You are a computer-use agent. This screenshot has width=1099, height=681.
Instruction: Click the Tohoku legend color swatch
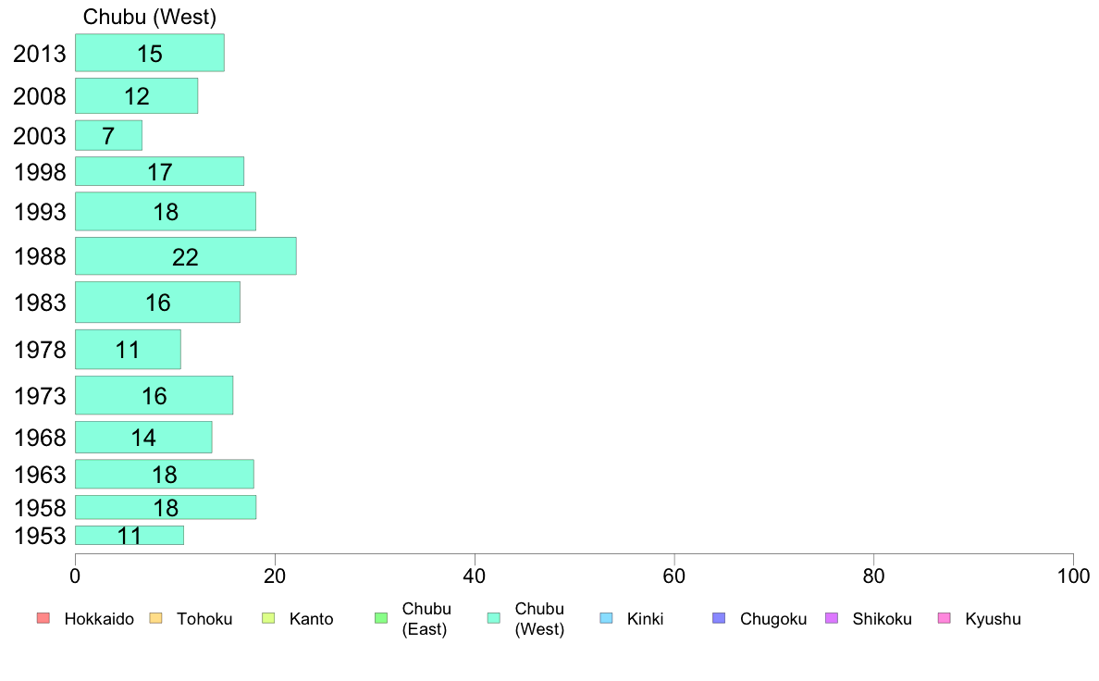[155, 618]
